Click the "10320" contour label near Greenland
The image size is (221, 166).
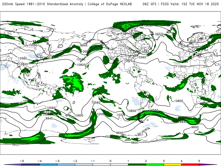click(159, 34)
